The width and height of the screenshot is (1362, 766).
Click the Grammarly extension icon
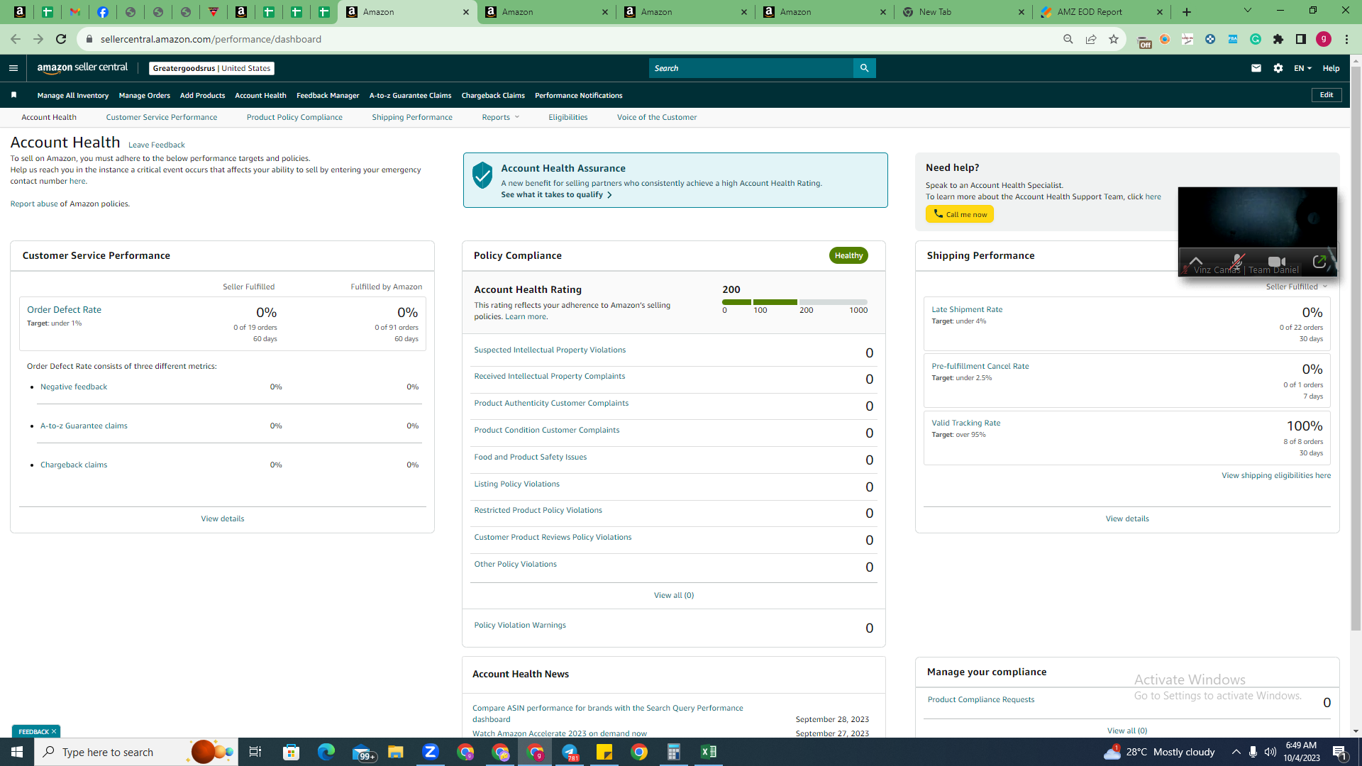point(1256,39)
